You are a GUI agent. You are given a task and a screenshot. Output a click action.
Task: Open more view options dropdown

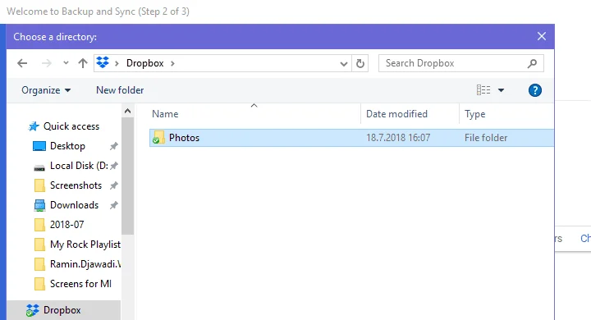pyautogui.click(x=501, y=90)
